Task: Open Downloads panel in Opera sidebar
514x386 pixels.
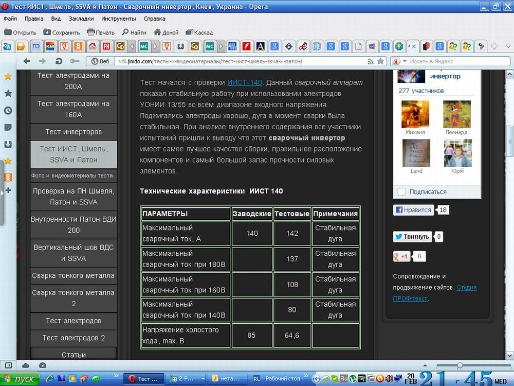Action: coord(8,144)
